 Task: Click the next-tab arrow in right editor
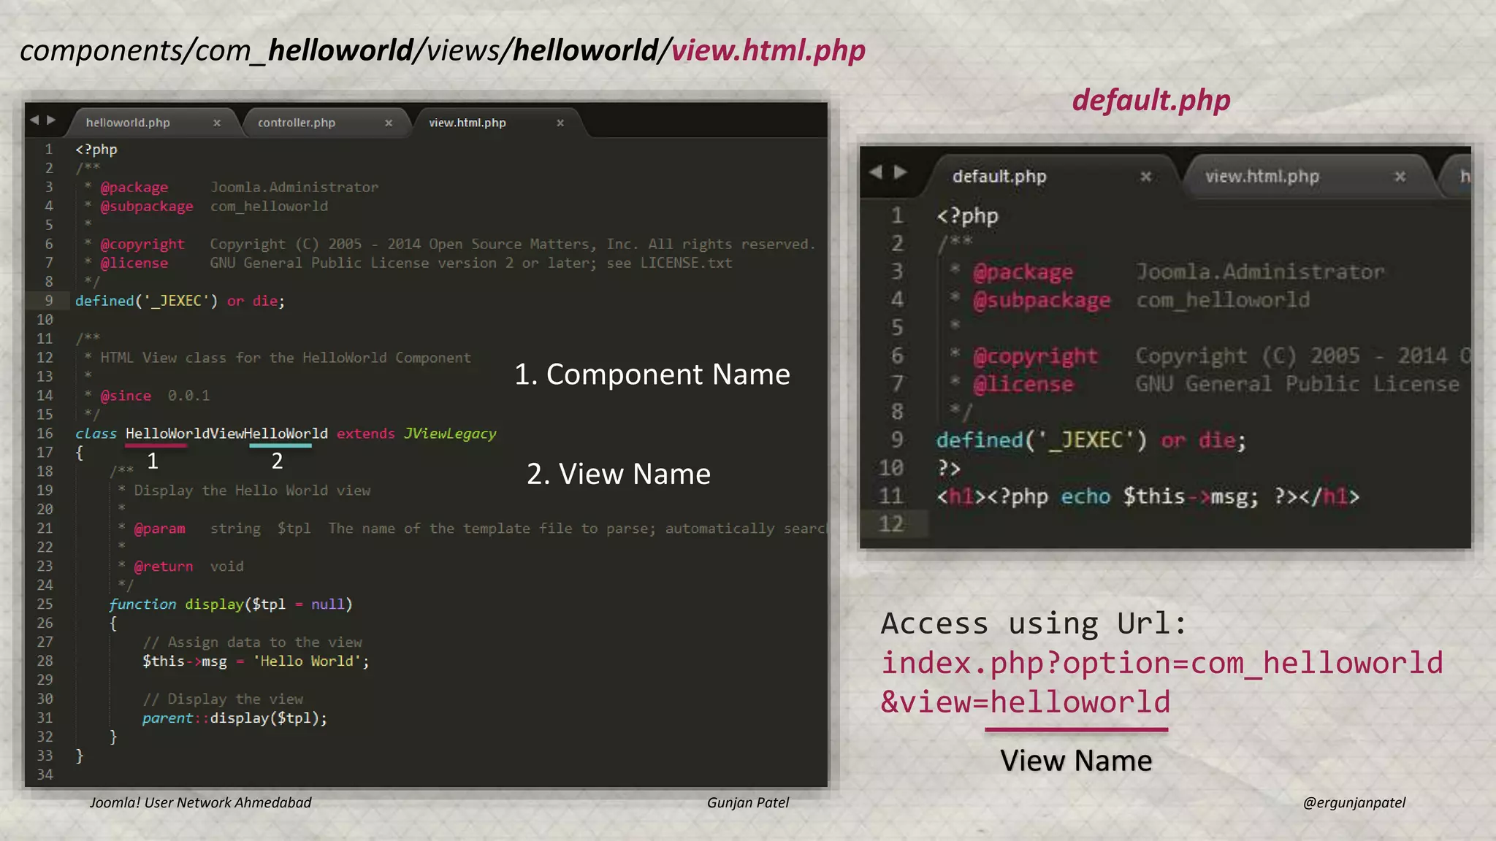(901, 172)
